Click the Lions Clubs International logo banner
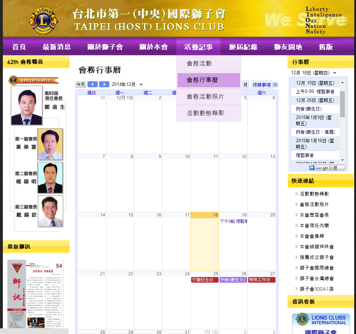 pyautogui.click(x=321, y=320)
